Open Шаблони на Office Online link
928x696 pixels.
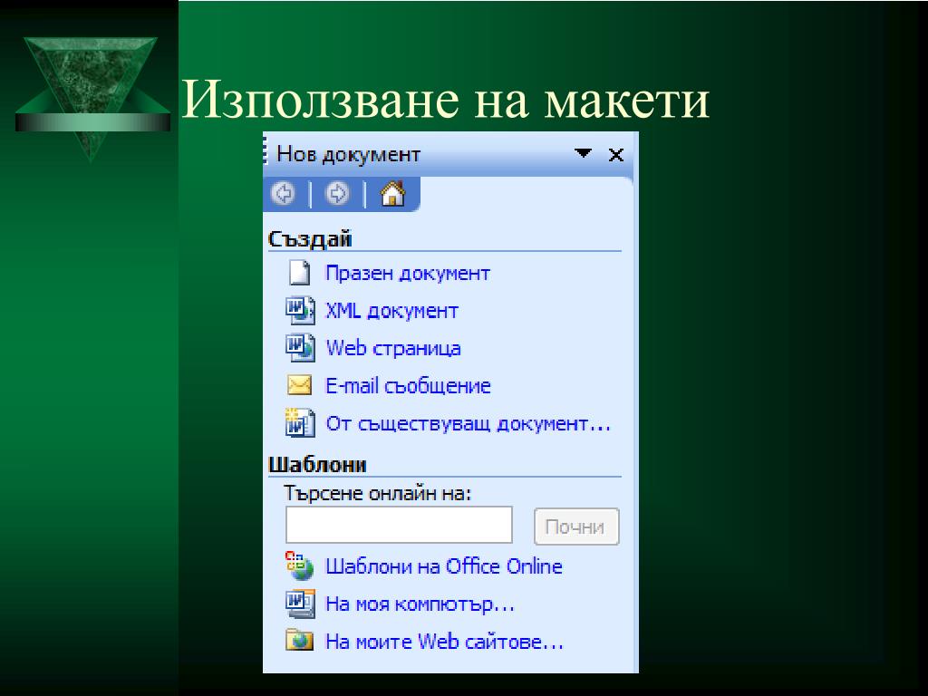[x=444, y=566]
